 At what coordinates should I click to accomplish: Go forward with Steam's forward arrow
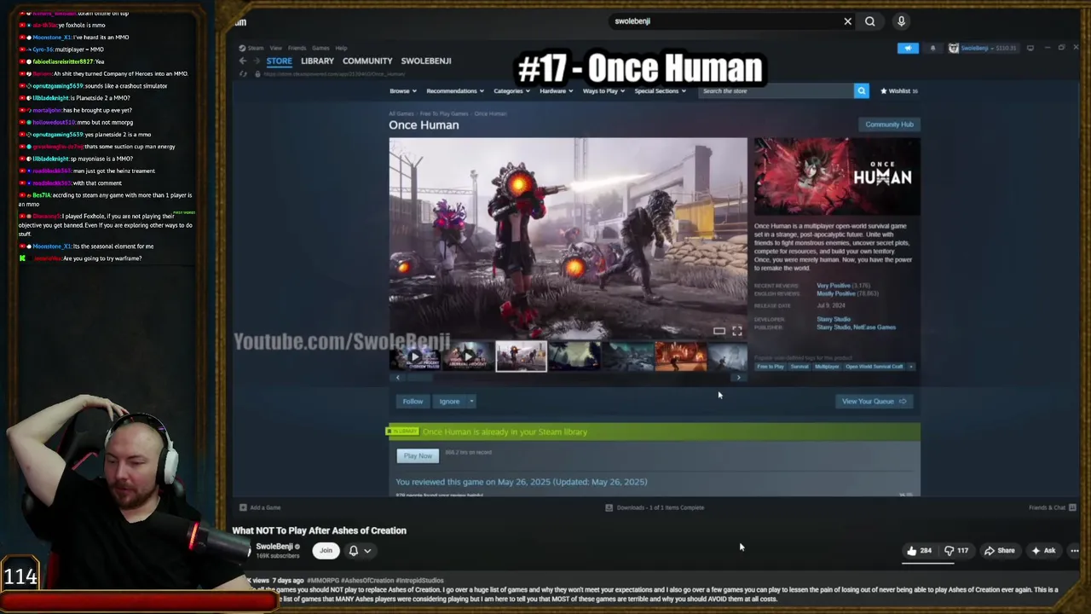click(257, 61)
